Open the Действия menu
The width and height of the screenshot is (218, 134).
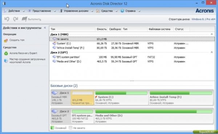14,11
